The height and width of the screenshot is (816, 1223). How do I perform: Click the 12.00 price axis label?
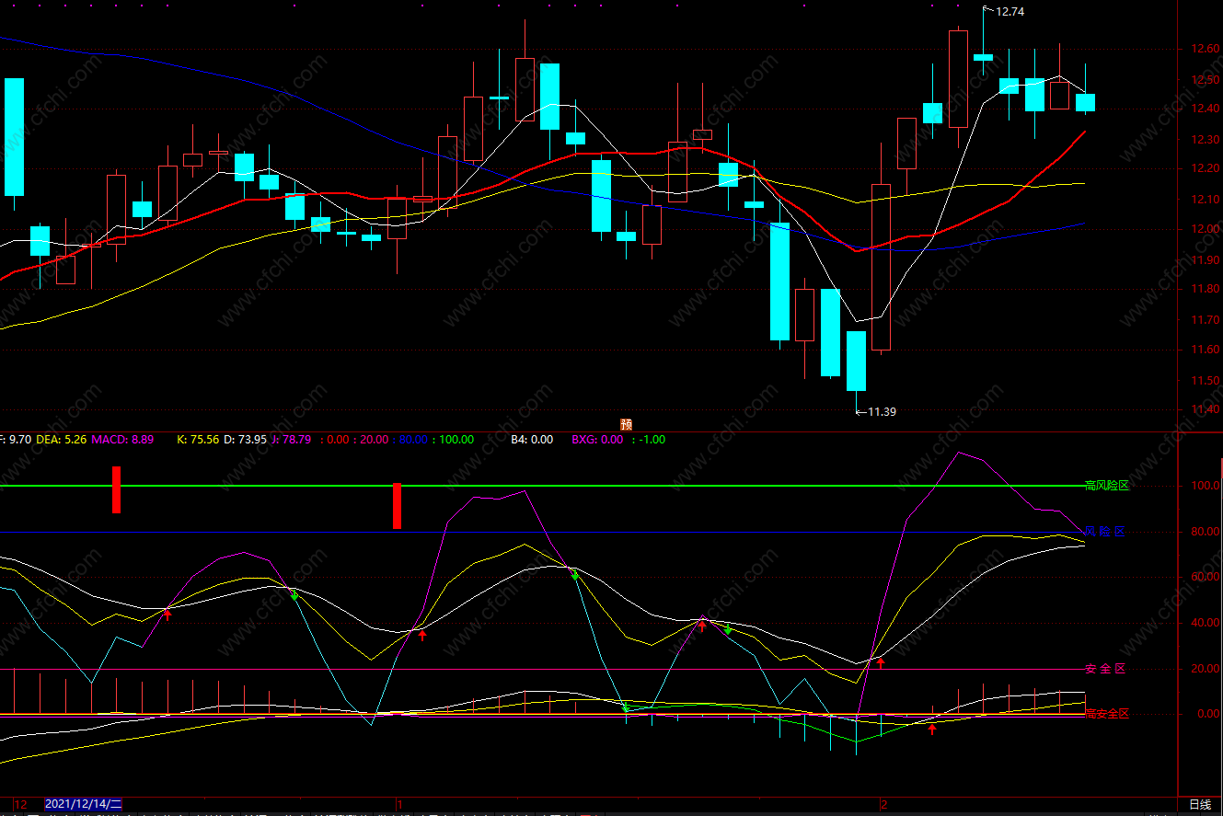pos(1201,229)
